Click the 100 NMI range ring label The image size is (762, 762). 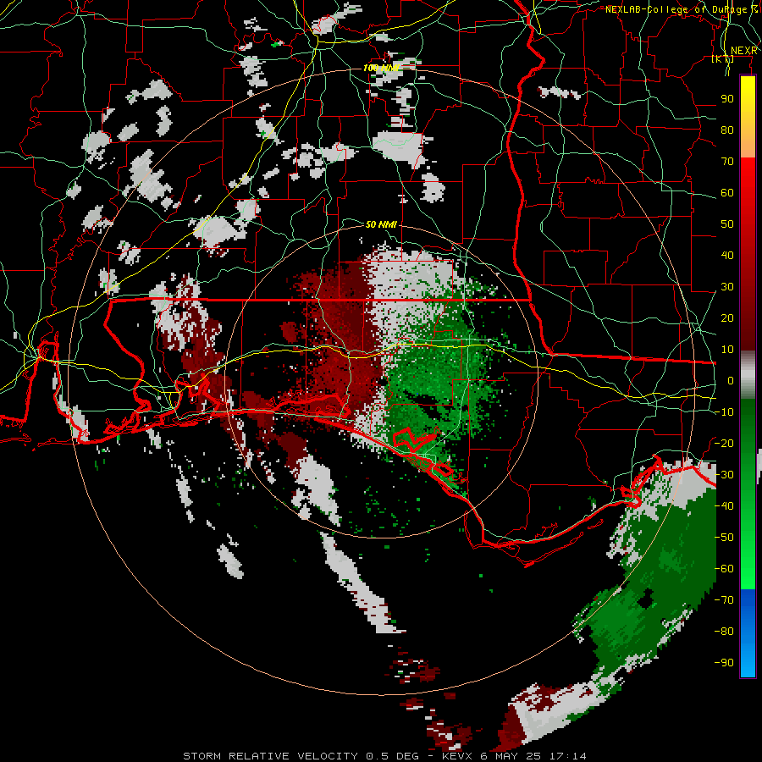tap(382, 68)
